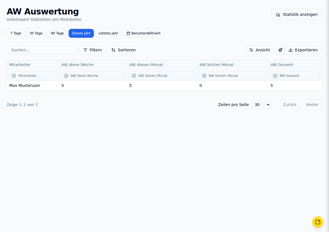The image size is (329, 232).
Task: Click the Exportieren button
Action: 303,50
